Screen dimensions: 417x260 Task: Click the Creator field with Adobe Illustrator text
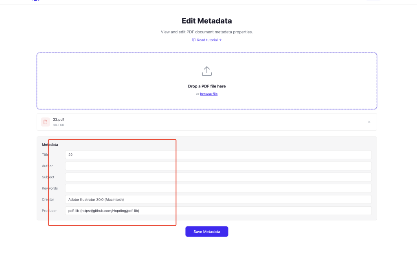point(218,199)
